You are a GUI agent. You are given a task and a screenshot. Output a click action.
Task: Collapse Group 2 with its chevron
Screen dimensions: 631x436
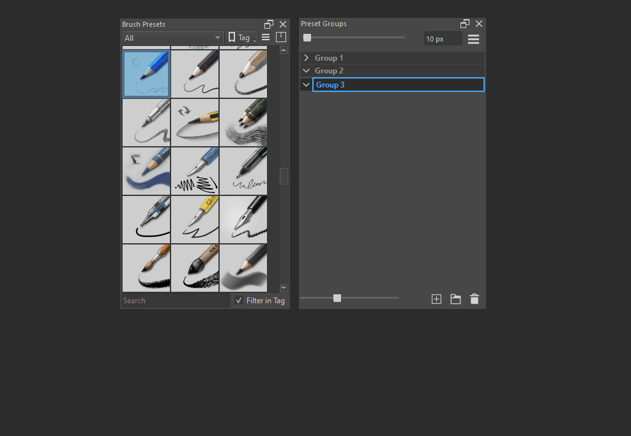click(307, 71)
